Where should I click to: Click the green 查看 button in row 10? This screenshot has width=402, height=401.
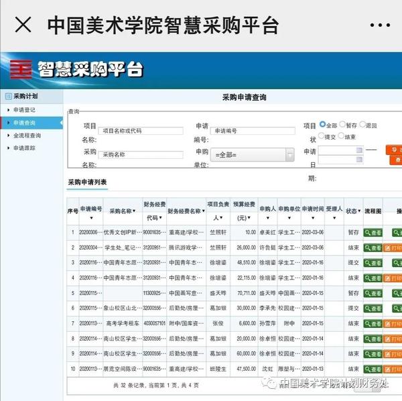click(373, 369)
